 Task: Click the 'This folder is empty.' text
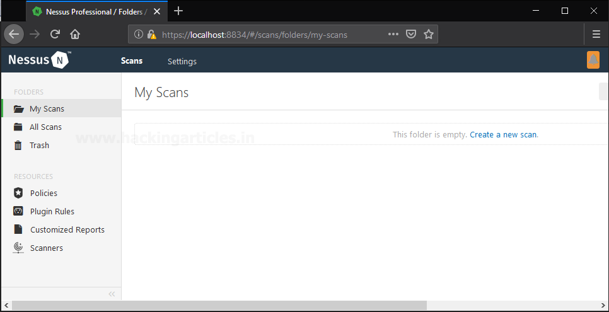429,134
